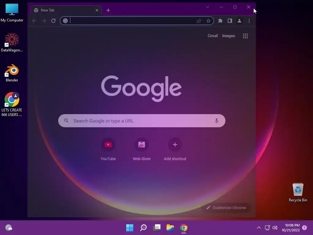
Task: Open the YouTube shortcut
Action: pos(108,149)
